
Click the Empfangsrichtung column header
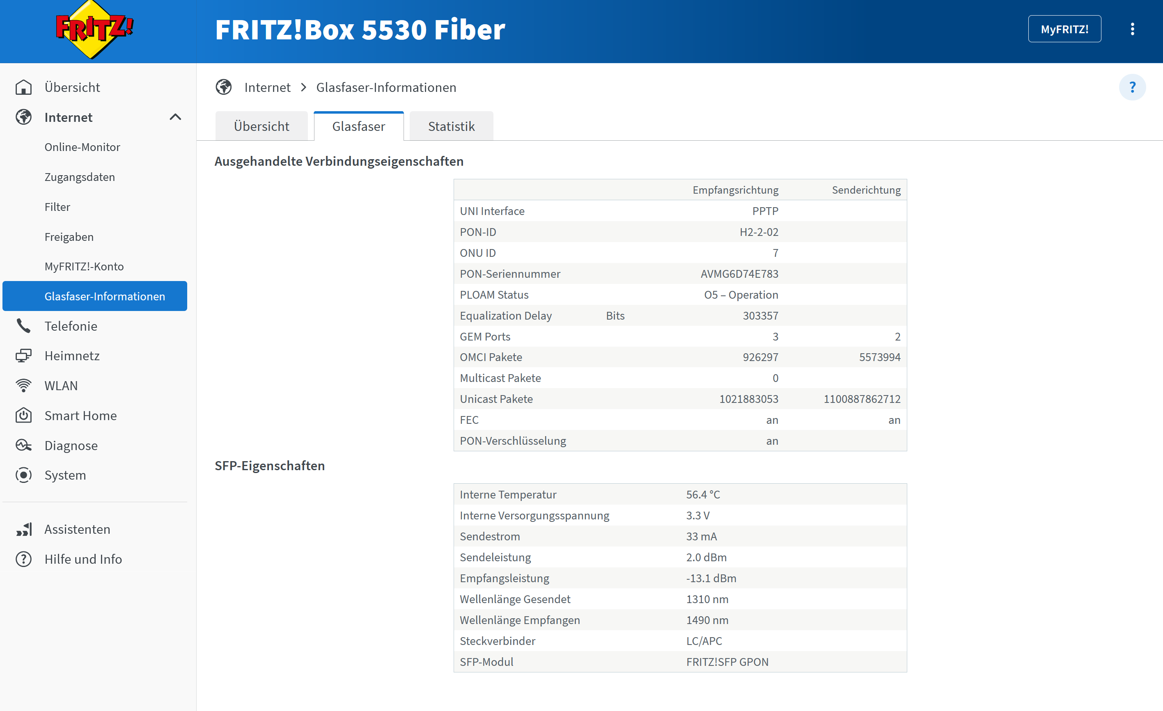(735, 190)
